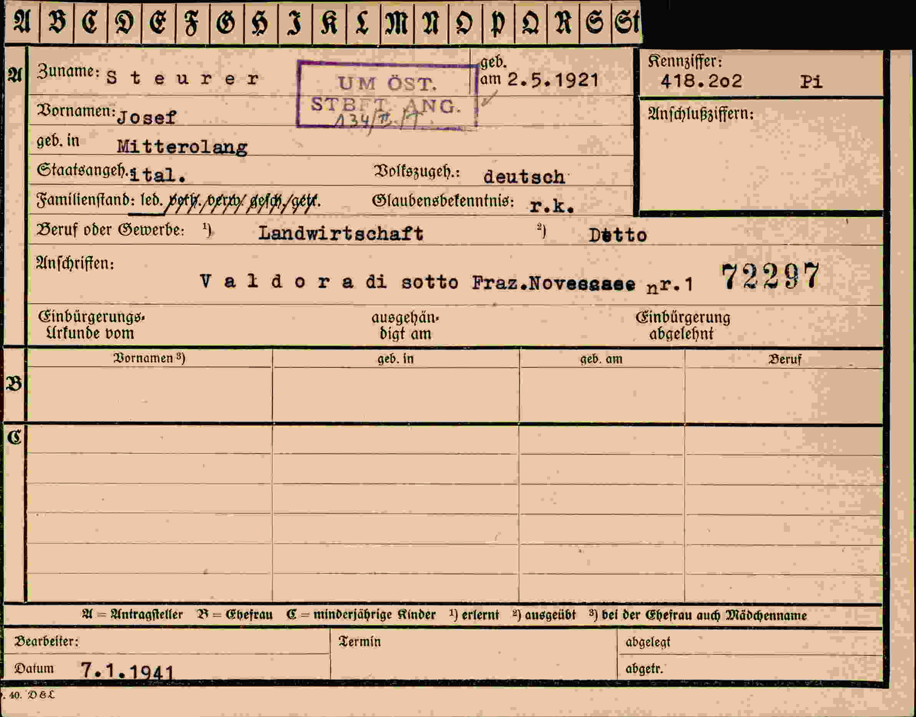Select the H index tab

pyautogui.click(x=261, y=22)
